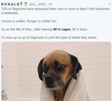Click the 'Corona is a killer' line
Screen dimensions: 112x101
(29, 21)
